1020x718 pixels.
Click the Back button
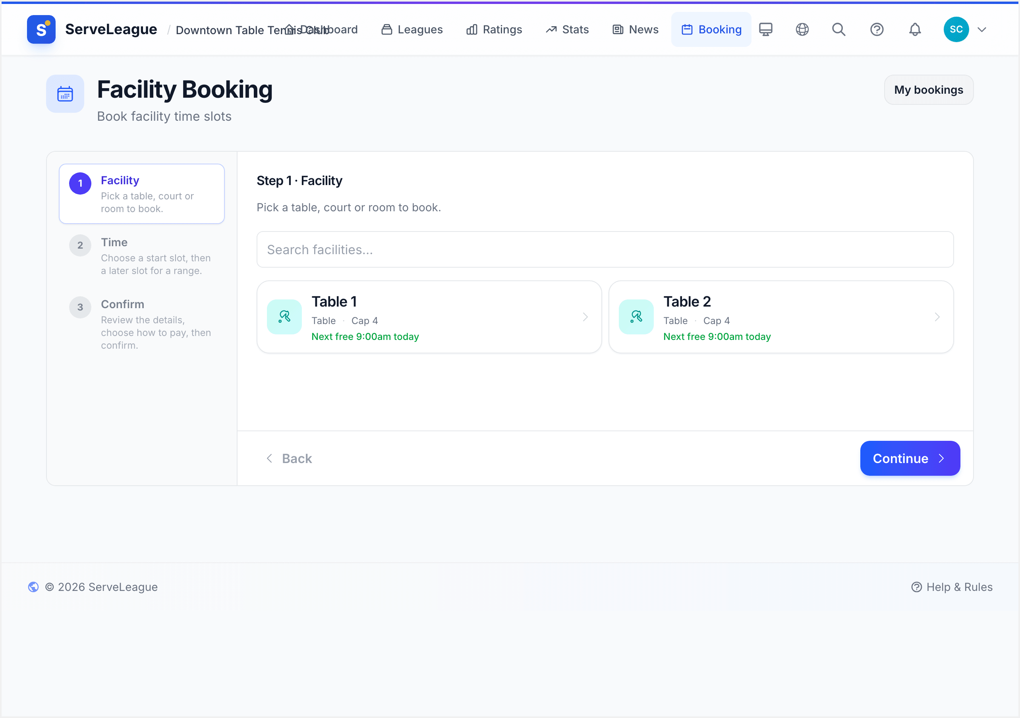[x=289, y=458]
